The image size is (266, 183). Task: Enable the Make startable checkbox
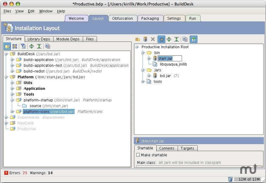138,155
